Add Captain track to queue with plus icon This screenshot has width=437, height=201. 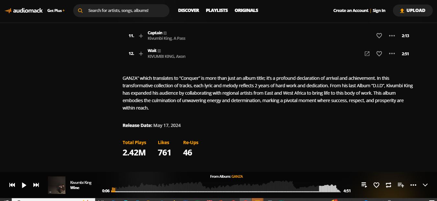coord(141,36)
